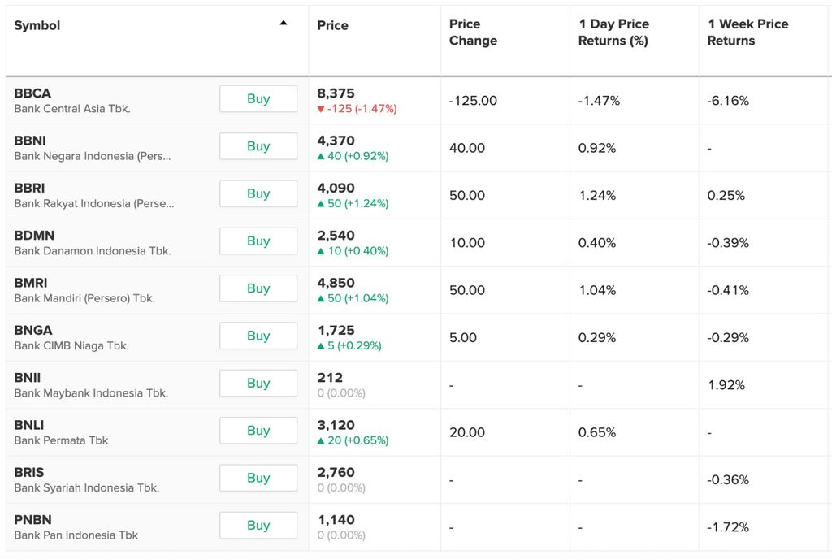The width and height of the screenshot is (832, 559).
Task: Click the 20.00 price change cell
Action: [467, 432]
